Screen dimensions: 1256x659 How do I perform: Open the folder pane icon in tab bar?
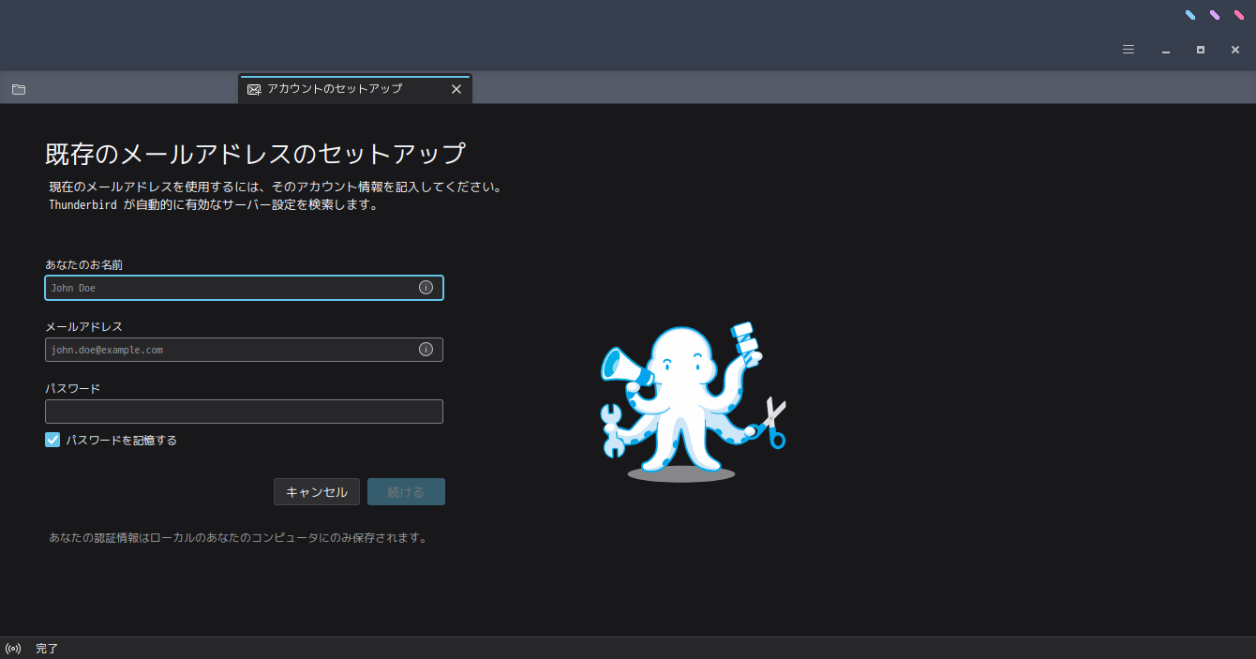click(x=19, y=89)
